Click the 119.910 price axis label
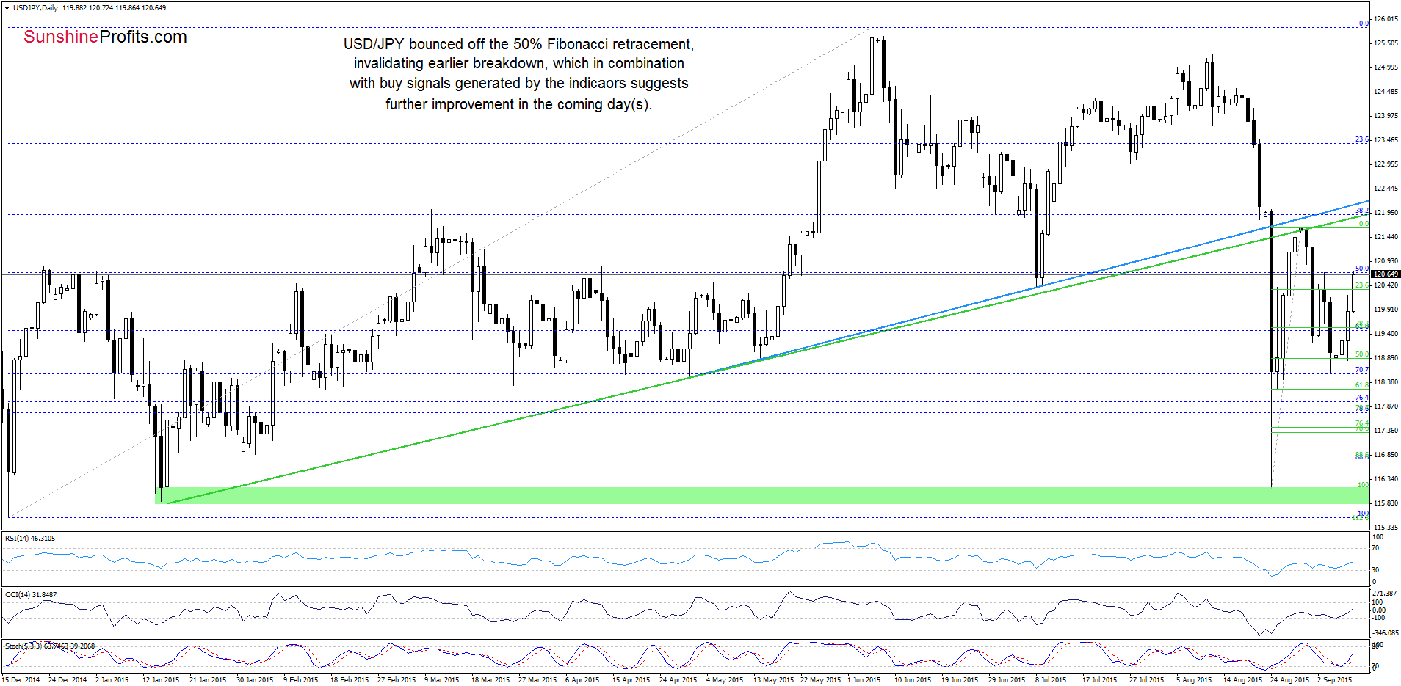This screenshot has height=686, width=1401. 1385,310
